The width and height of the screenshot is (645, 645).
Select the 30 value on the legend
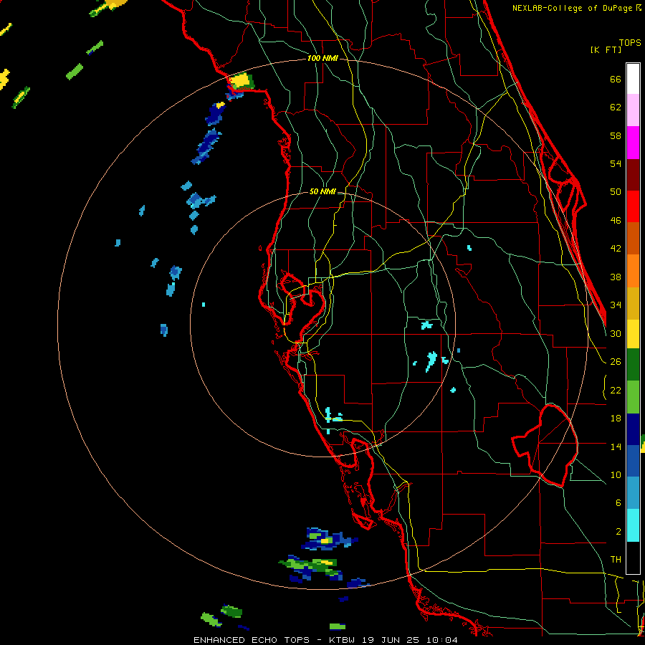pyautogui.click(x=616, y=333)
